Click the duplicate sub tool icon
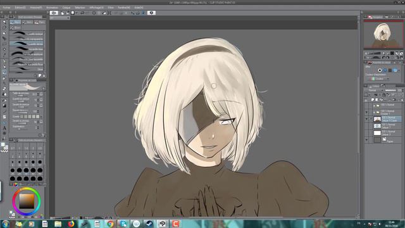This screenshot has height=228, width=405. 40,75
